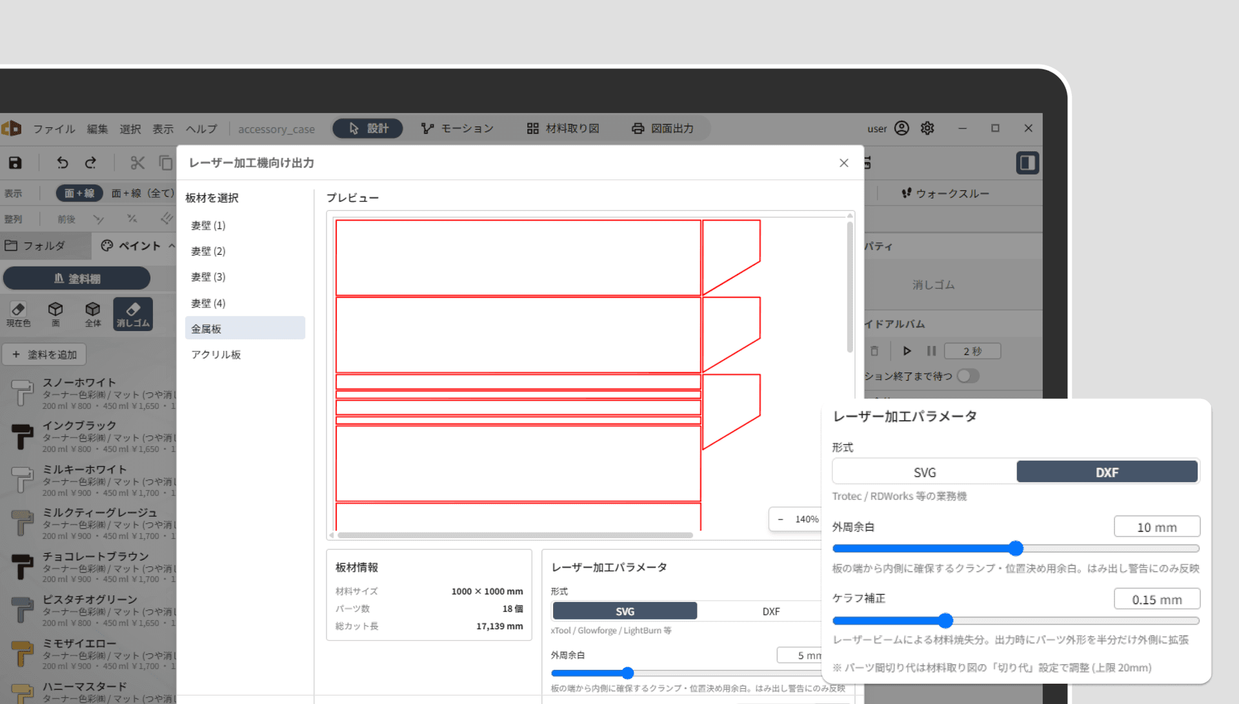Open the 表示 menu

tap(163, 129)
